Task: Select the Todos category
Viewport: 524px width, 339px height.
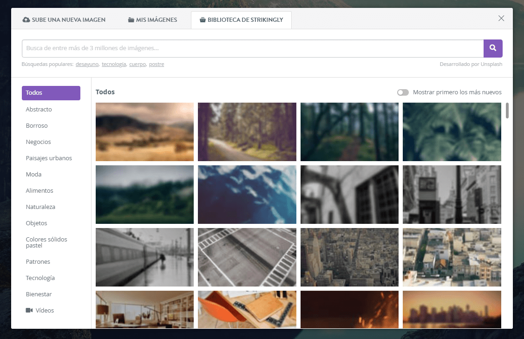Action: tap(51, 93)
